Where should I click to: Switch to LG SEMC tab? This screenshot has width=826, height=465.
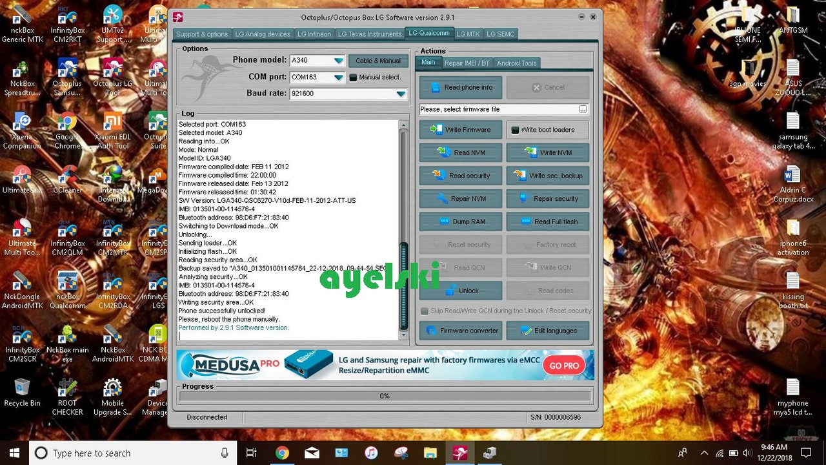click(500, 34)
